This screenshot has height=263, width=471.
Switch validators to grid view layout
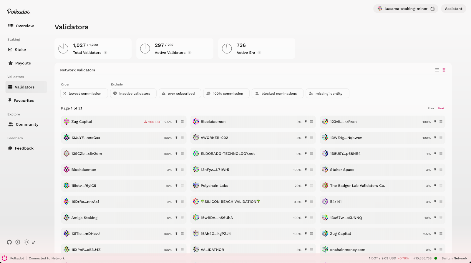(x=444, y=70)
